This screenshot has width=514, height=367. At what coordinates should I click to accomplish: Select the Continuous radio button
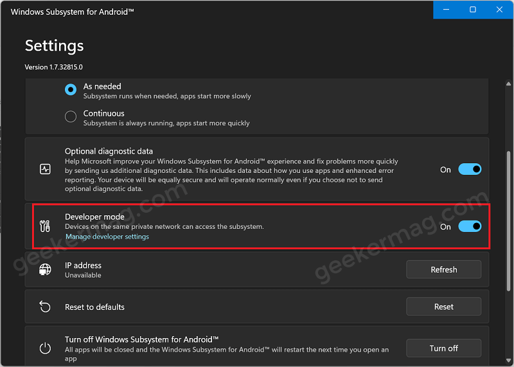pyautogui.click(x=71, y=116)
